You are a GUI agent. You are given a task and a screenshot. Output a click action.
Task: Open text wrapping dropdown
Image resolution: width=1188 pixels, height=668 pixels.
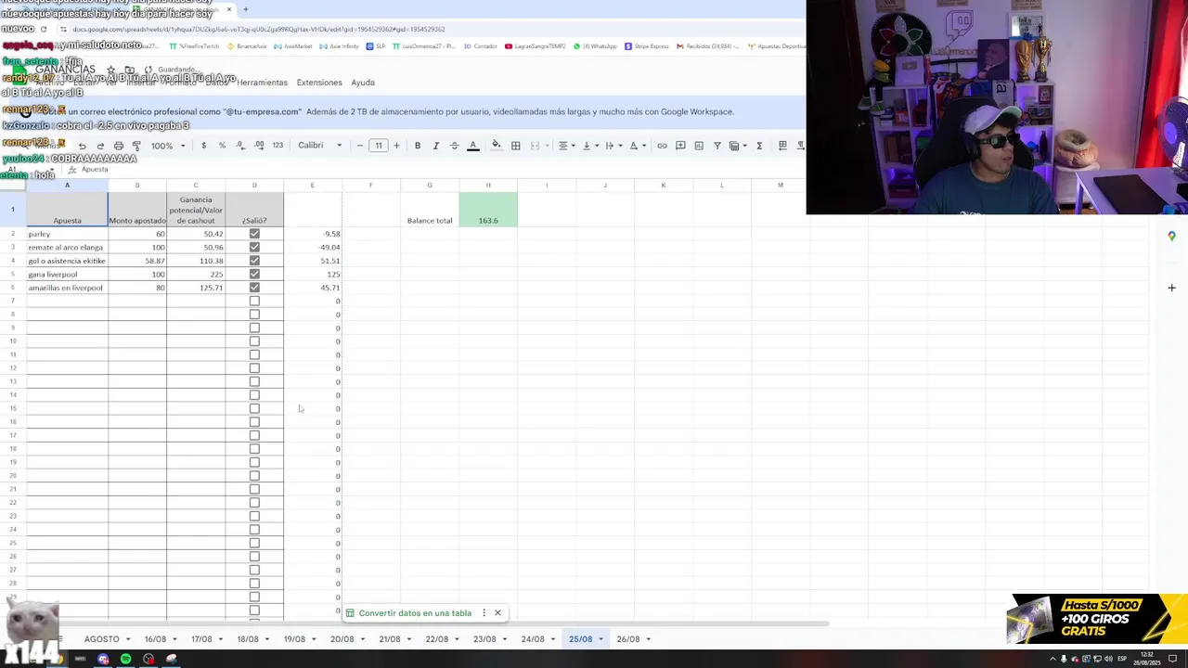613,146
